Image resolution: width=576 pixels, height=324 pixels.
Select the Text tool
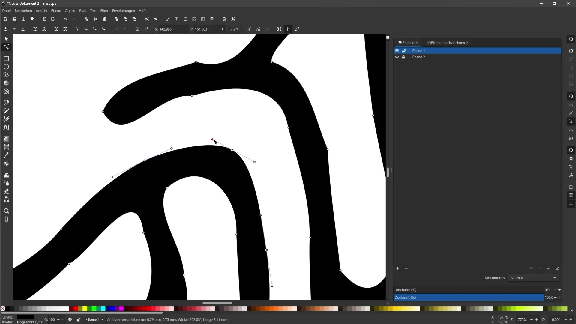pos(6,127)
